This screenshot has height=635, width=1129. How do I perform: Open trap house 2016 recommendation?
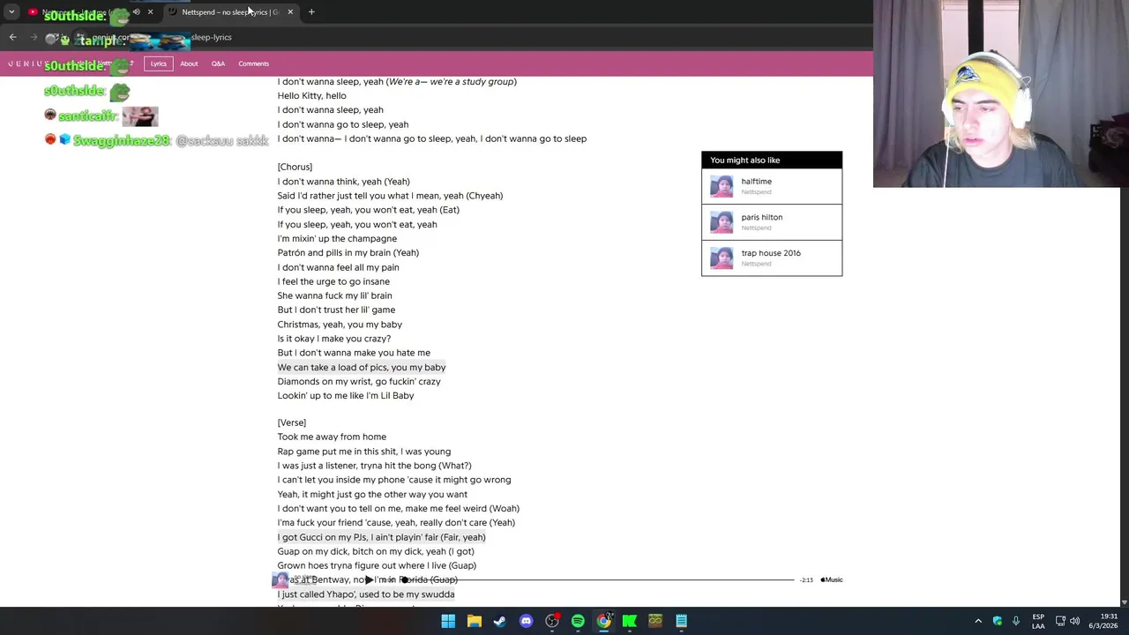click(772, 258)
